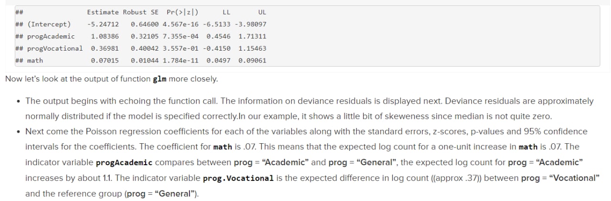Click the bold glm function name
The image size is (611, 201).
tap(159, 79)
